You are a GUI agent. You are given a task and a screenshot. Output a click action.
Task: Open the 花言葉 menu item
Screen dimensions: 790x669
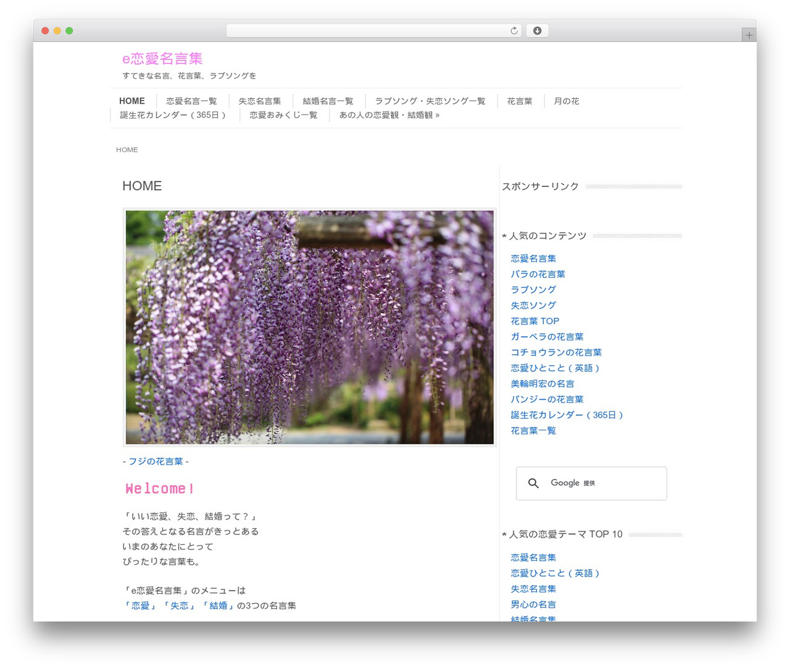pyautogui.click(x=520, y=101)
